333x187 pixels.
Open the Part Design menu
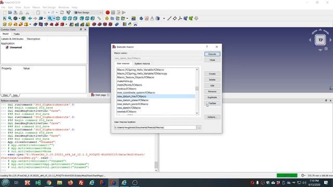49,7
